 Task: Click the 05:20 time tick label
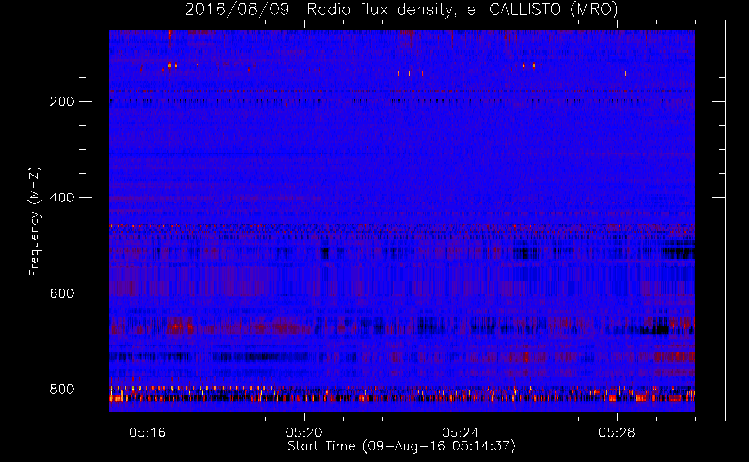click(x=304, y=433)
